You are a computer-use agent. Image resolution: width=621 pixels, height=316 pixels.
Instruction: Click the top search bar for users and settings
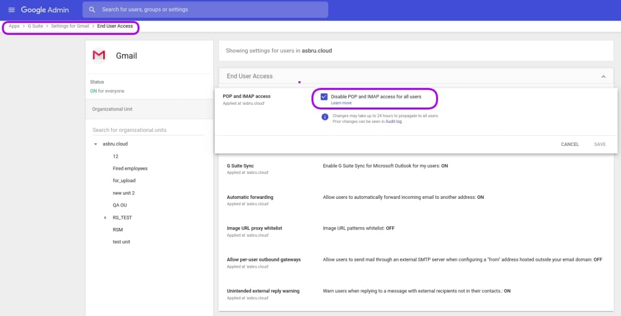205,9
